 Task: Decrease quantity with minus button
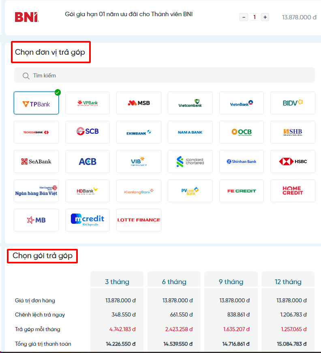(x=244, y=17)
